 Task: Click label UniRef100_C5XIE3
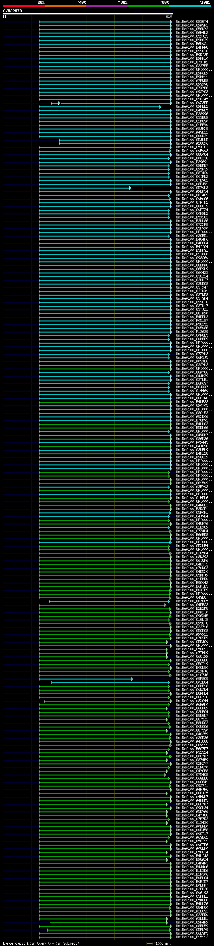[192, 147]
